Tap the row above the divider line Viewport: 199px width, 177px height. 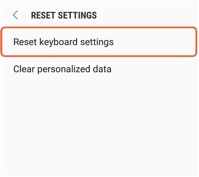(99, 69)
